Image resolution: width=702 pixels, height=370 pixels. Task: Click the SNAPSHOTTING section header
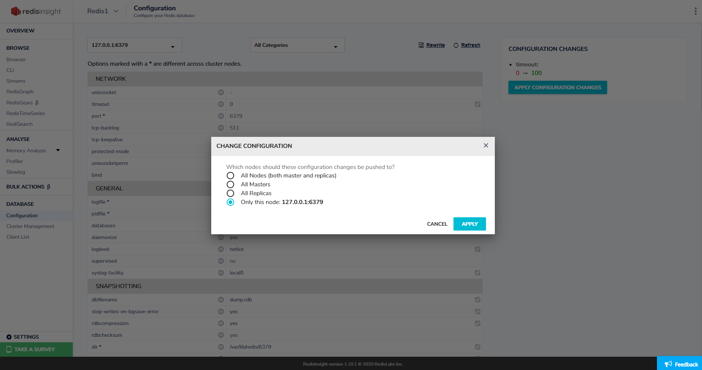(285, 286)
